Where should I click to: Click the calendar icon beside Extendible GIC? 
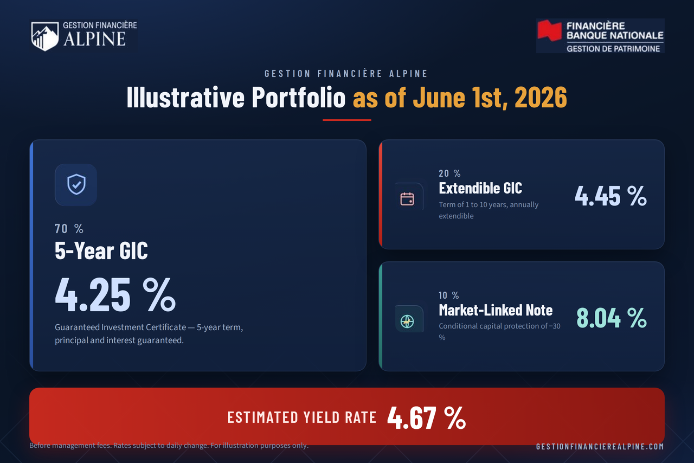tap(407, 199)
